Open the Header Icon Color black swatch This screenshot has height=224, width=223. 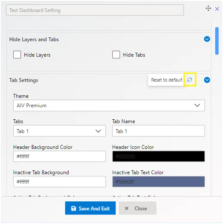click(x=159, y=156)
